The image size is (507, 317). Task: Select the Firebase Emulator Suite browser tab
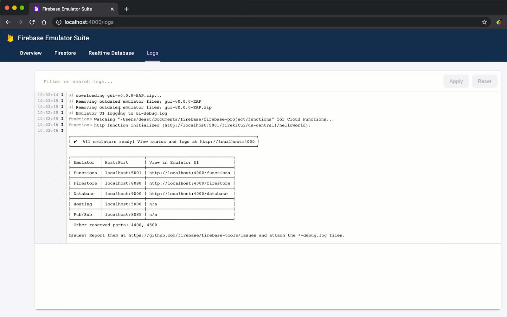[74, 9]
